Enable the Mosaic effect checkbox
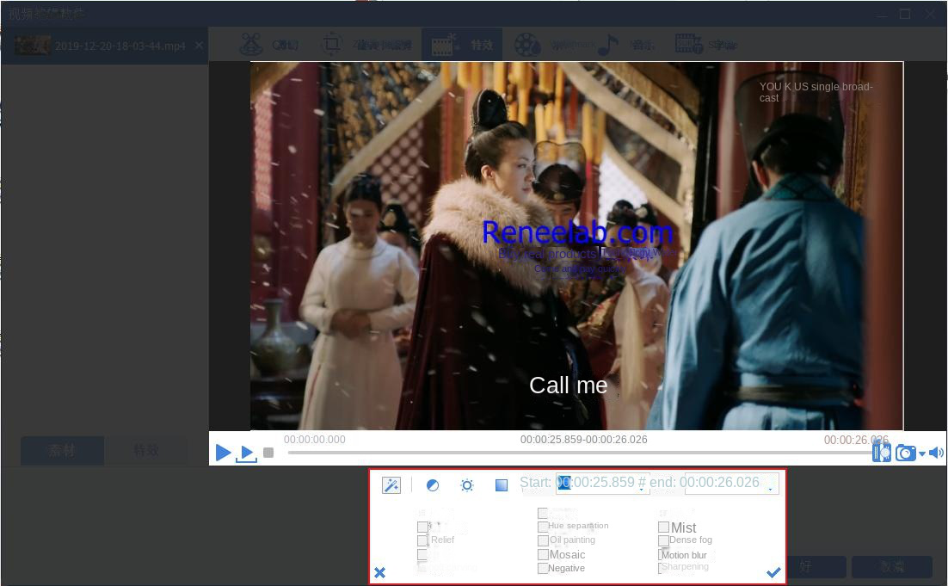This screenshot has width=948, height=586. 543,554
